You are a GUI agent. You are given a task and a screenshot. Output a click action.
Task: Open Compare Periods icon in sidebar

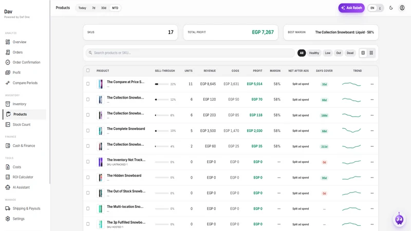8,83
